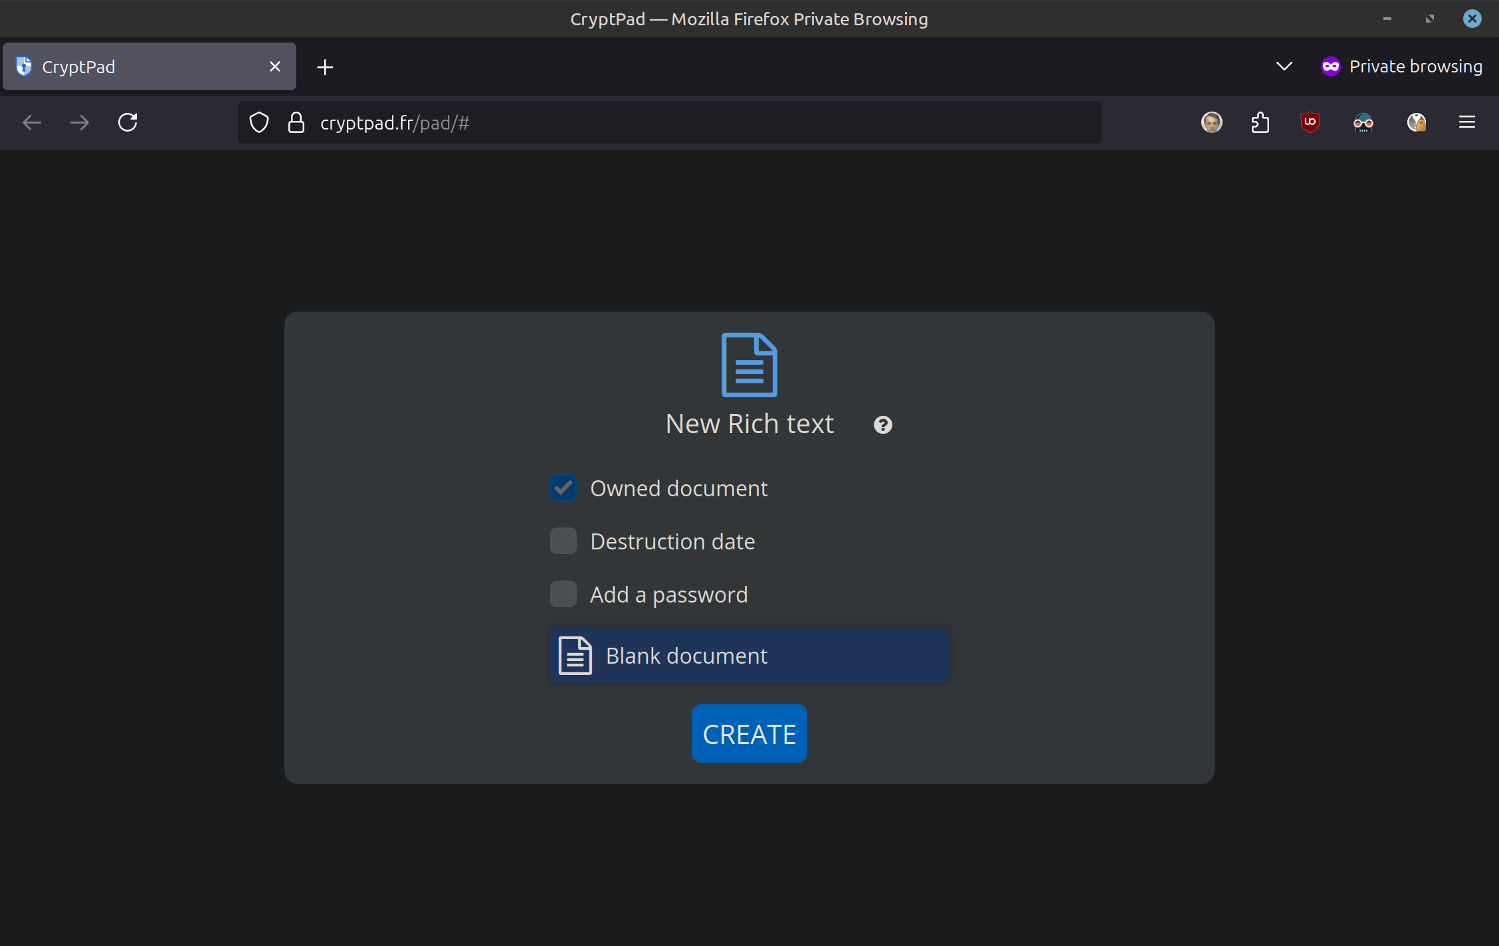Click the cryptpad.fr address bar

664,122
